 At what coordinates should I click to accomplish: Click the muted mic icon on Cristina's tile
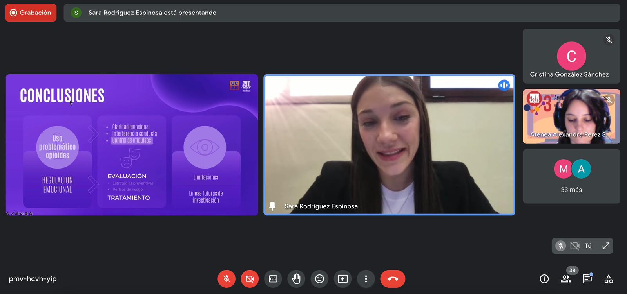(x=609, y=40)
